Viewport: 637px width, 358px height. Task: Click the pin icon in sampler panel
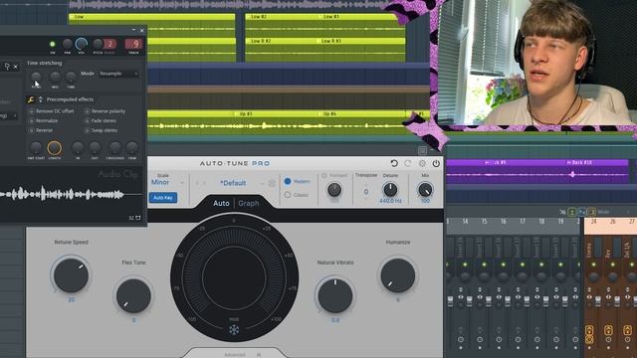7,67
